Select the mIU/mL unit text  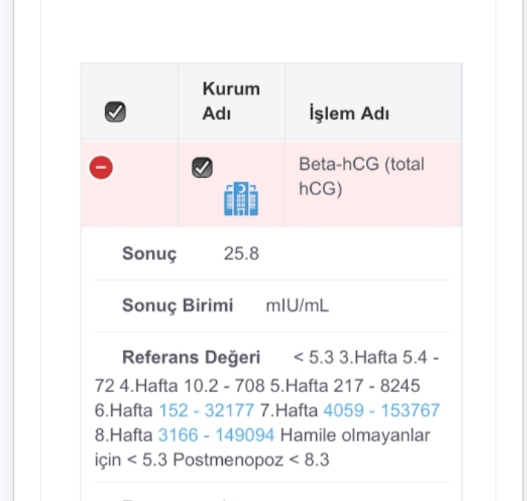pos(297,306)
